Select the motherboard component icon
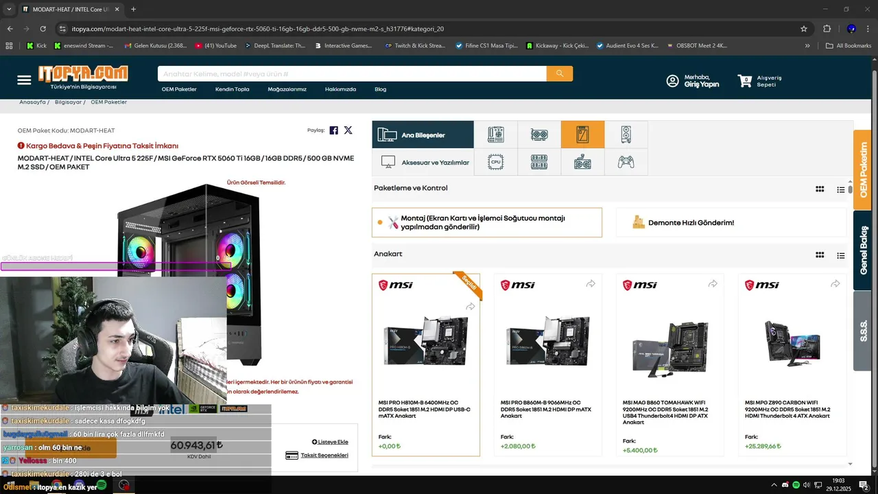 (x=495, y=134)
